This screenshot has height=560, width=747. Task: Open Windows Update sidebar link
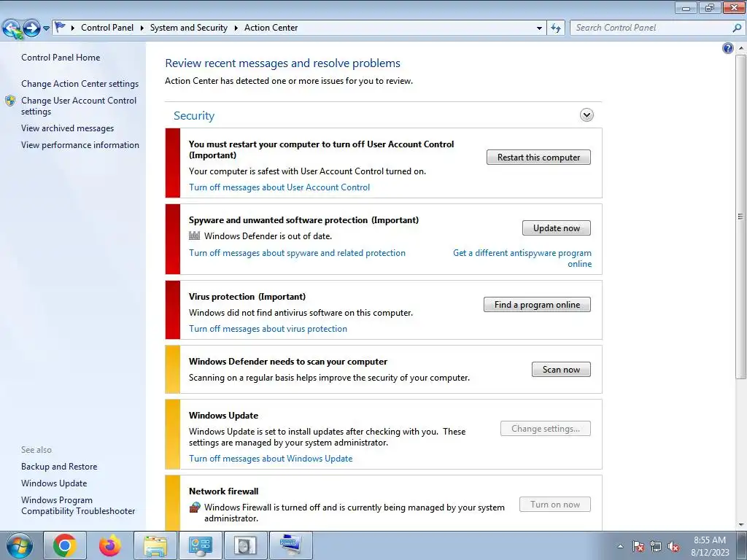point(54,483)
